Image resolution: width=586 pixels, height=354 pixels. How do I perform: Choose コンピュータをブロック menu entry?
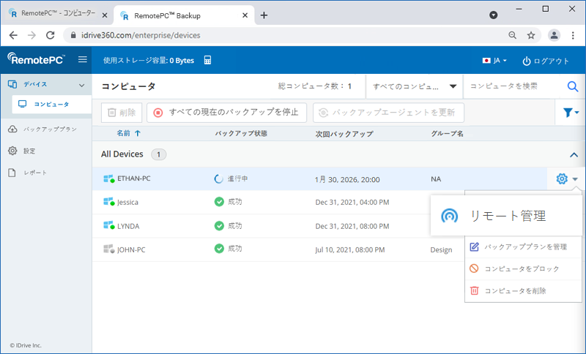(x=523, y=268)
